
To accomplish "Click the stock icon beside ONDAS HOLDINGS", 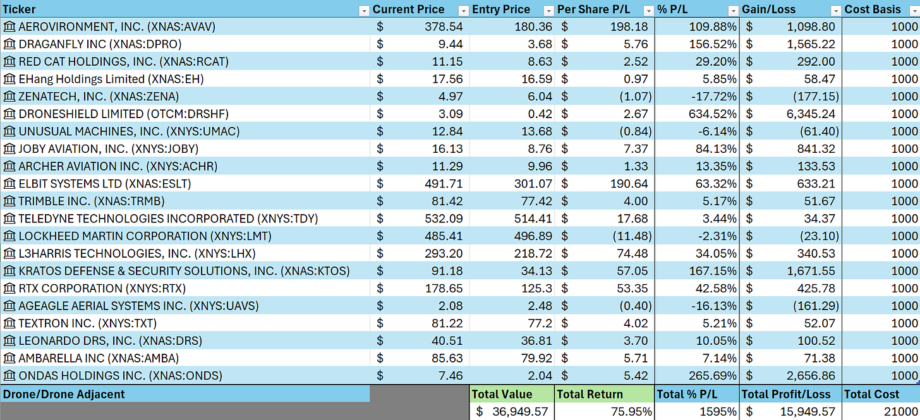I will (x=9, y=376).
